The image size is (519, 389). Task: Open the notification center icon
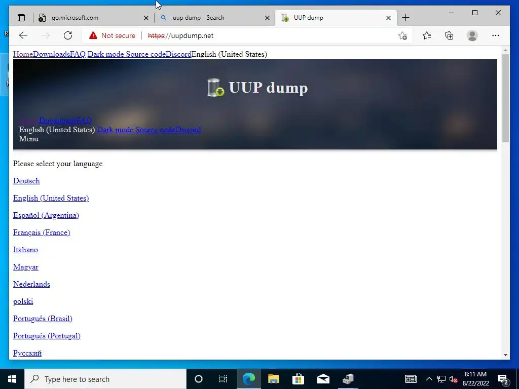pos(503,379)
